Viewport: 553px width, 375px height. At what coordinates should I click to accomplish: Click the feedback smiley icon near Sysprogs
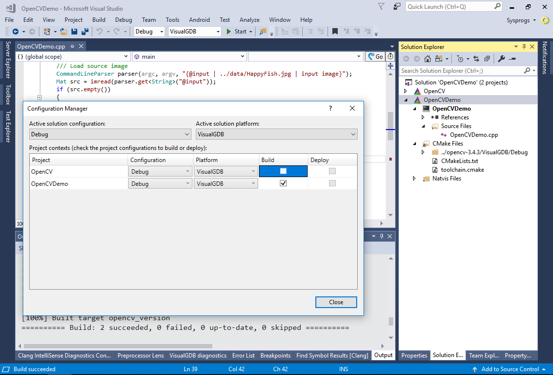545,20
